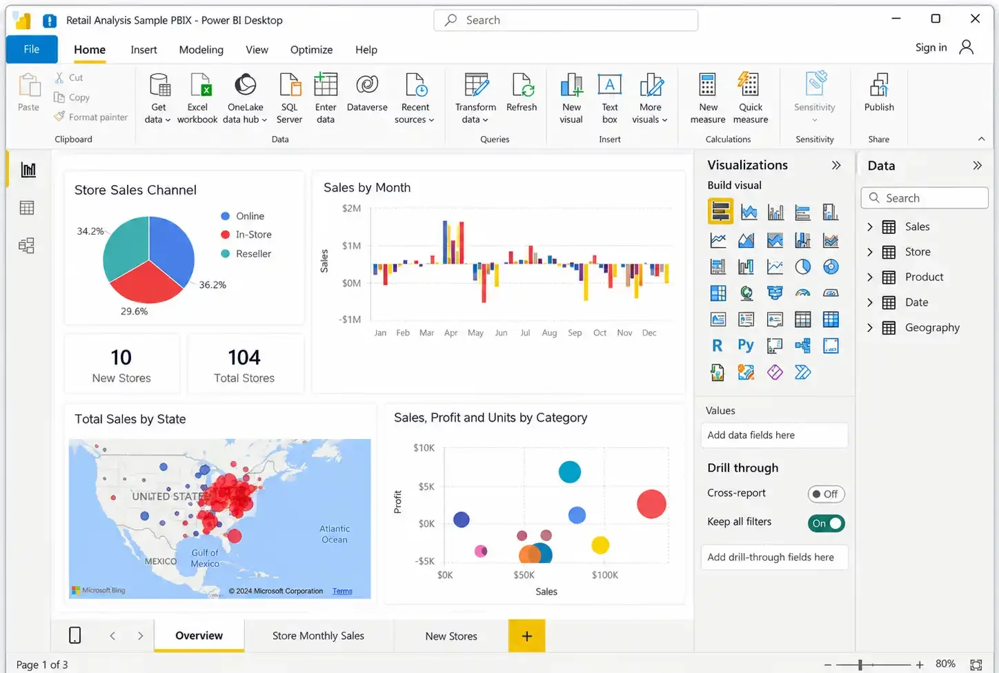Switch to the New Stores page tab
Screen dimensions: 999x673
click(x=451, y=636)
